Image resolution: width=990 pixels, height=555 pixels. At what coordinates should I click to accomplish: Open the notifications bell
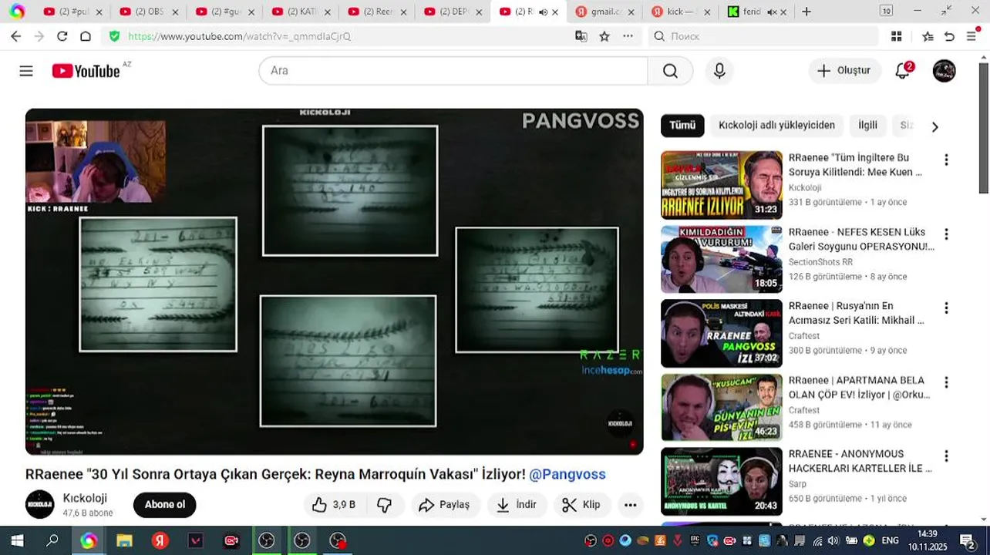click(903, 71)
